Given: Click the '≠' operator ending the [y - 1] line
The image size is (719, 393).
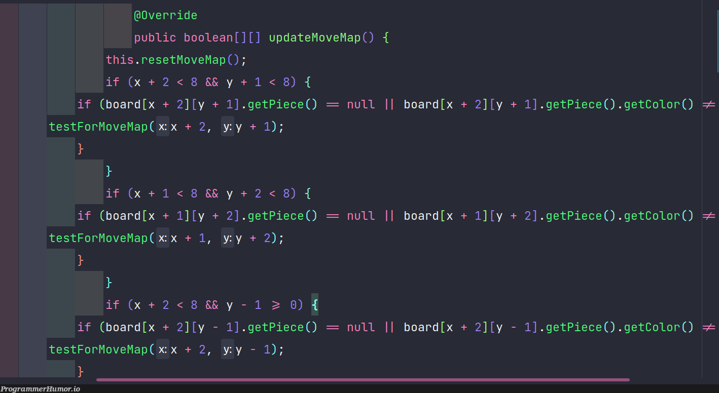Looking at the screenshot, I should tap(708, 327).
